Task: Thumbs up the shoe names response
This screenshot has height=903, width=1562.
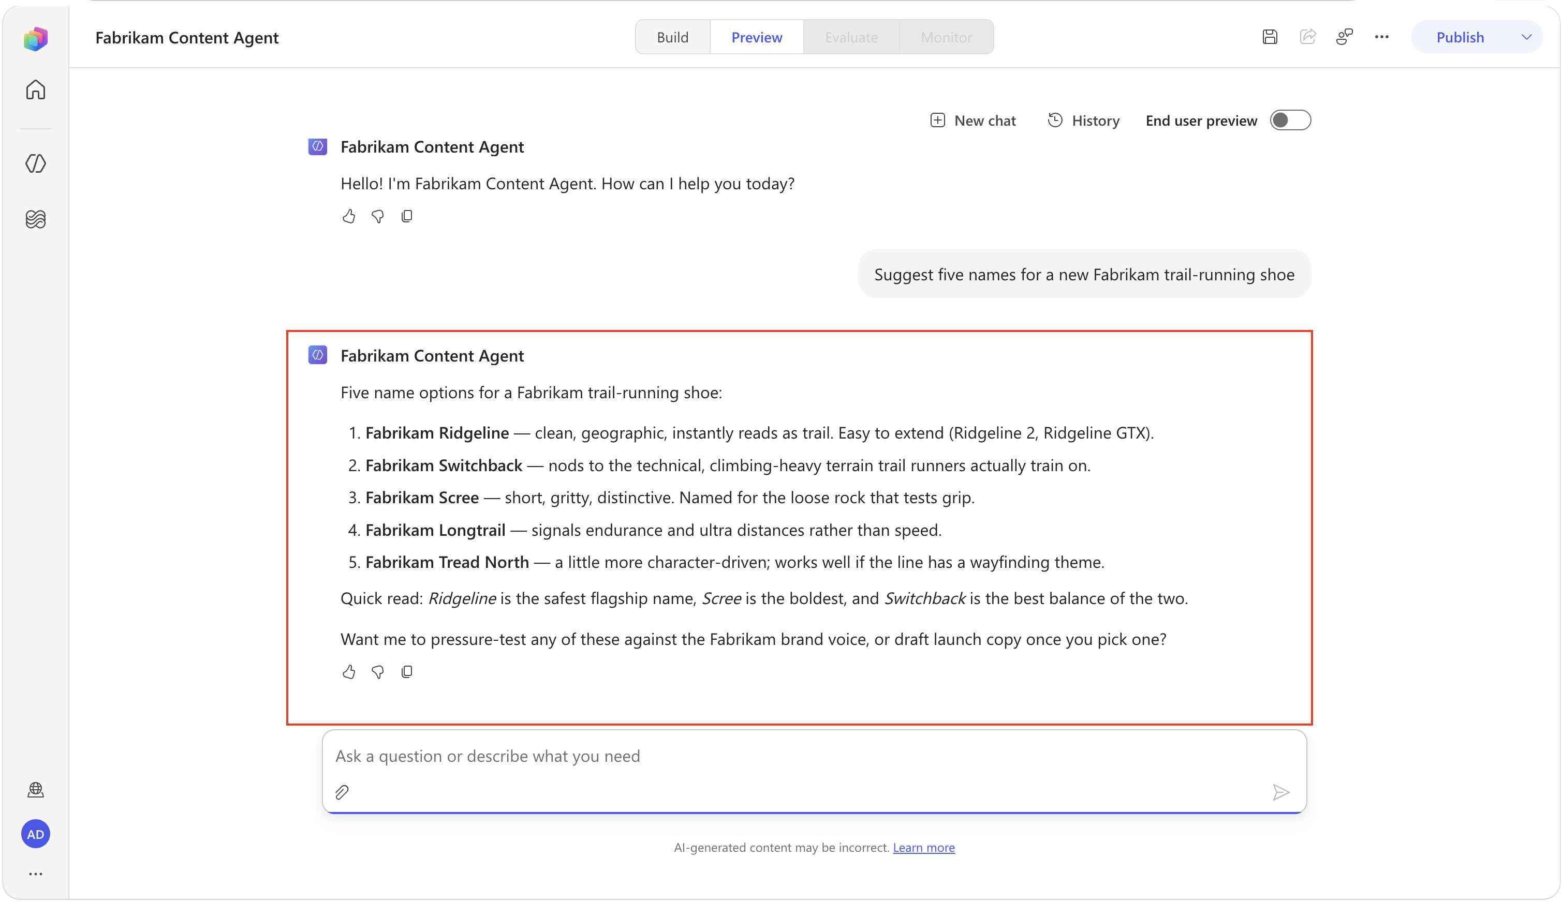Action: tap(349, 672)
